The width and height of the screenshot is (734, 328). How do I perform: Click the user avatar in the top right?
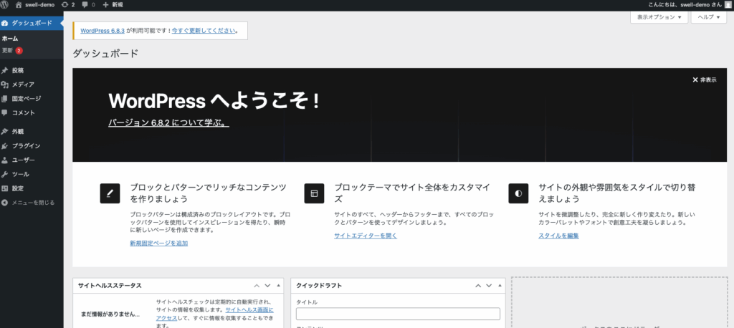coord(727,4)
